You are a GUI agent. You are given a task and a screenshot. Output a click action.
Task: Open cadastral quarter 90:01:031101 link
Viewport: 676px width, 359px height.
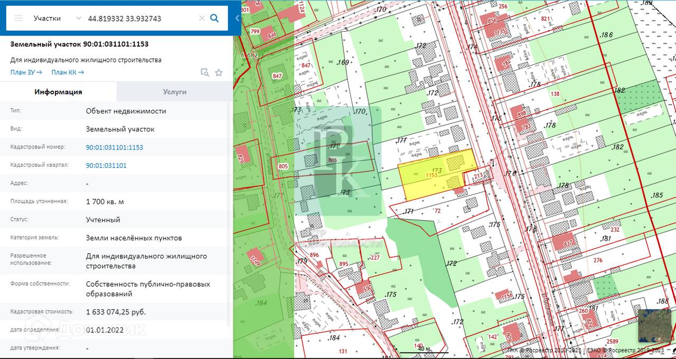[x=106, y=165]
